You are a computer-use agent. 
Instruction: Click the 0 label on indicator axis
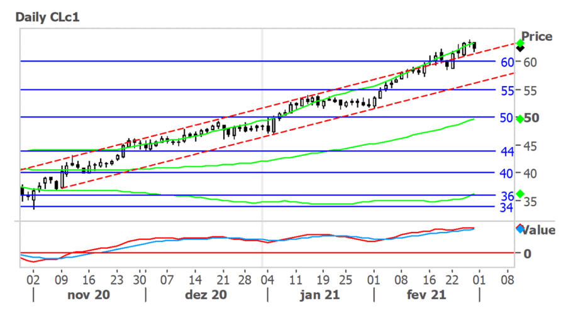pos(527,253)
